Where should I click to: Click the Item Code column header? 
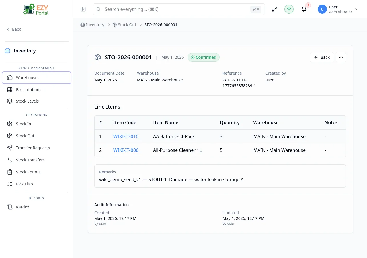125,122
